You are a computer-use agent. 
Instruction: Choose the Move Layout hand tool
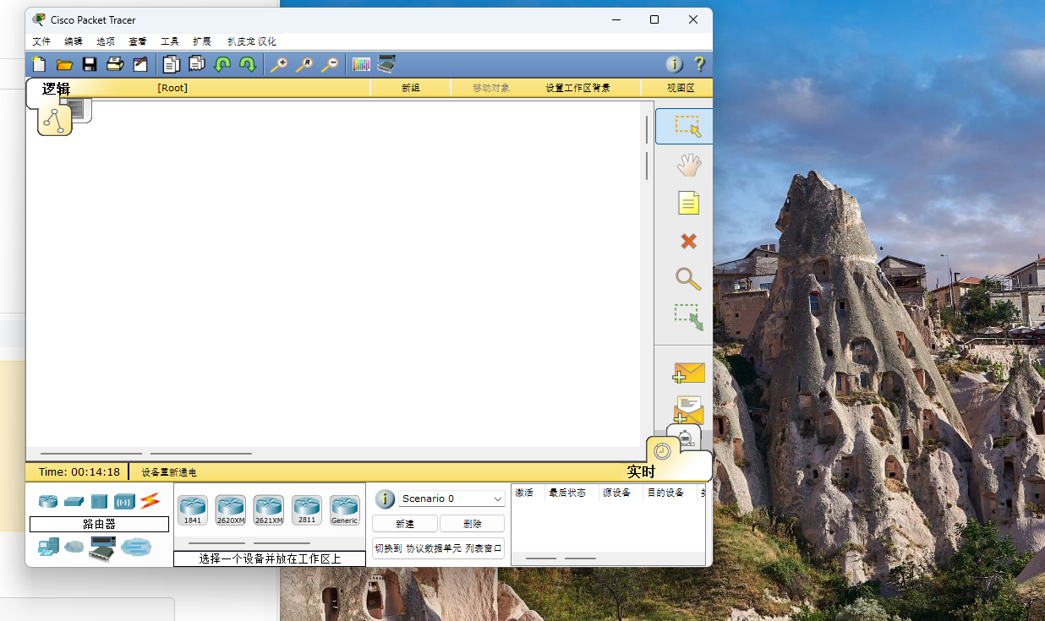coord(688,165)
